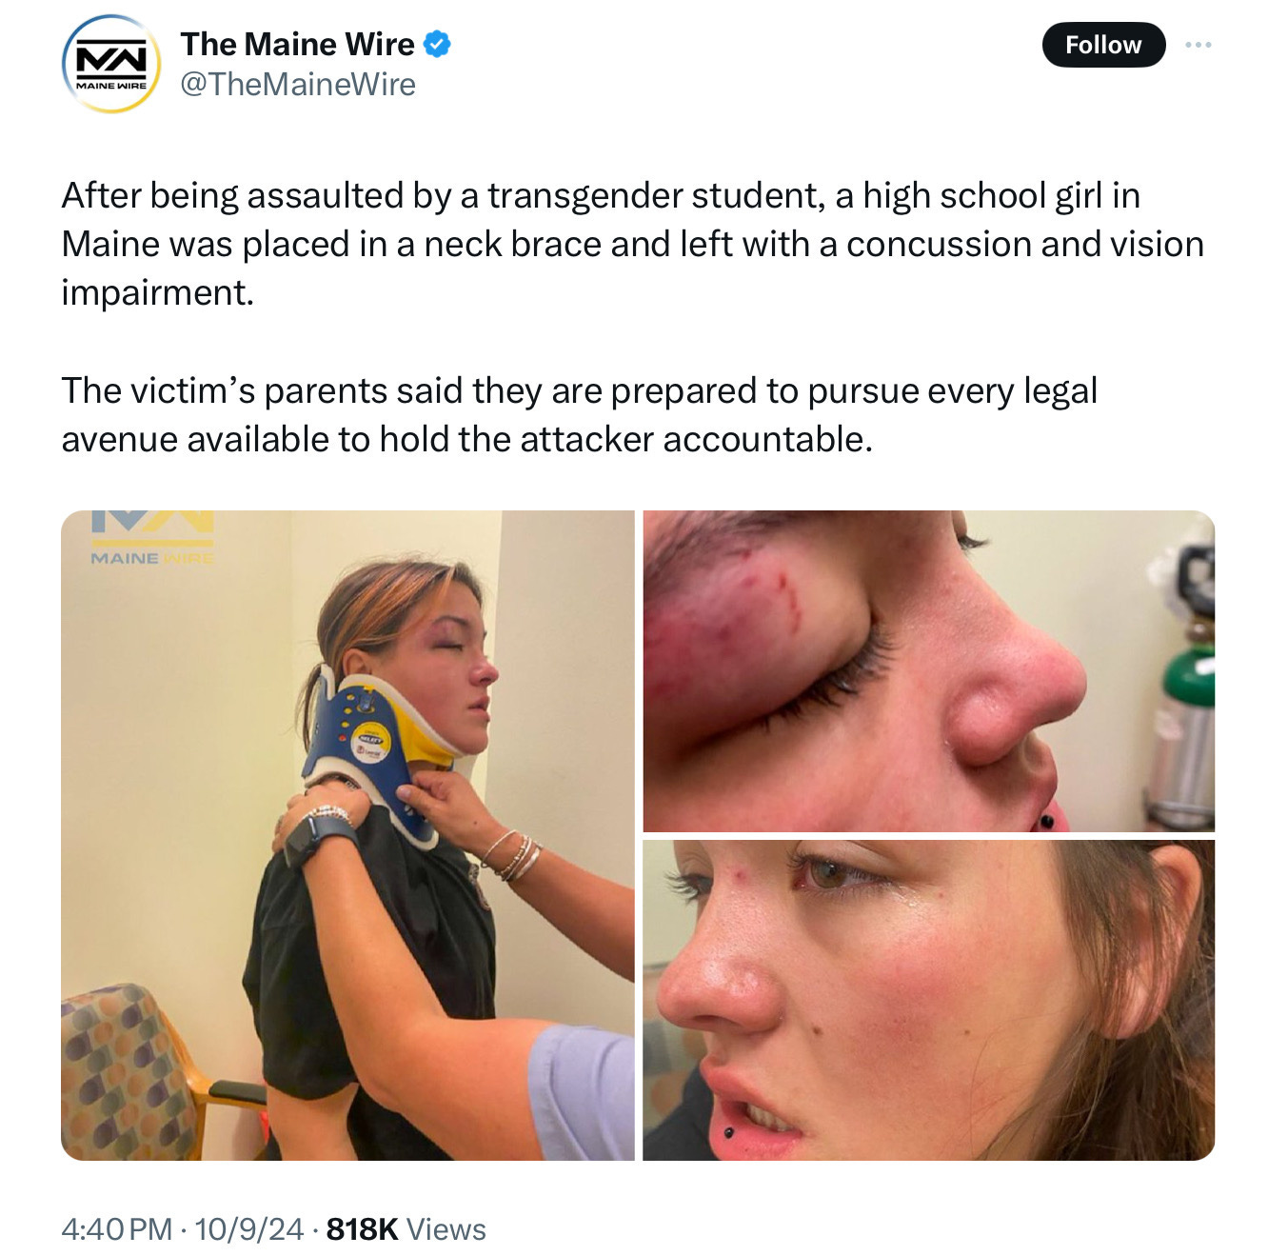Open the top-right close-up eye photo
The image size is (1268, 1256).
pyautogui.click(x=928, y=671)
